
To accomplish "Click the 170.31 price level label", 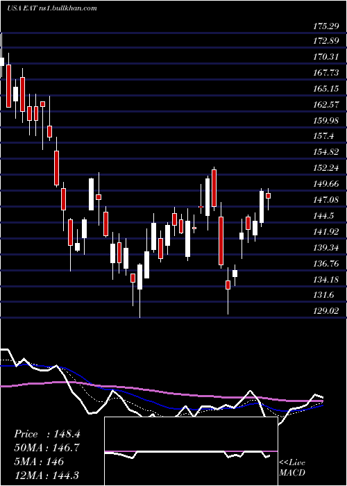I will pos(326,56).
